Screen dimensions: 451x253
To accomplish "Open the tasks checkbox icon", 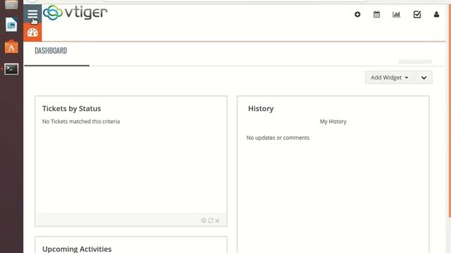I will [417, 14].
